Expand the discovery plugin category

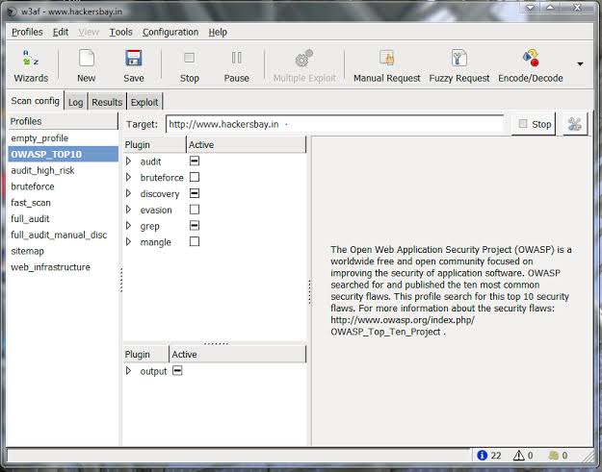[x=129, y=193]
